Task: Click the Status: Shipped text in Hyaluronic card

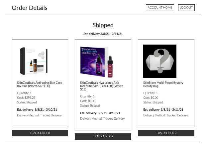Action: (x=90, y=106)
